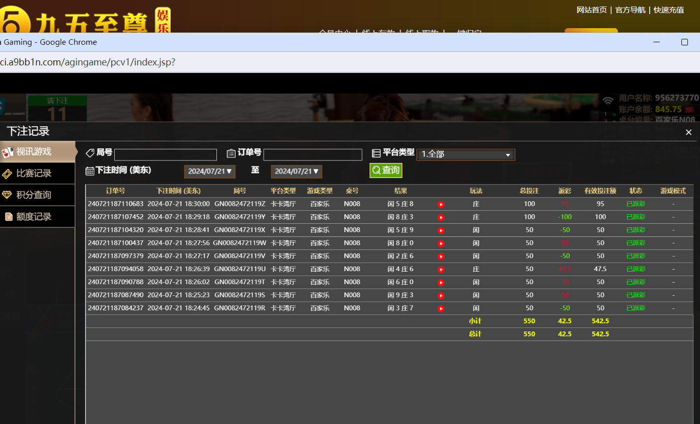700x424 pixels.
Task: Click the 局号 input field
Action: [166, 155]
